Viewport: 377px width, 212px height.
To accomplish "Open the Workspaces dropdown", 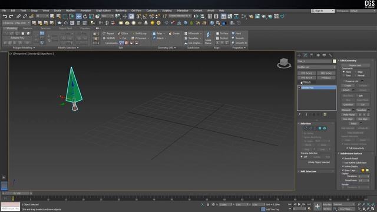I will pyautogui.click(x=363, y=11).
